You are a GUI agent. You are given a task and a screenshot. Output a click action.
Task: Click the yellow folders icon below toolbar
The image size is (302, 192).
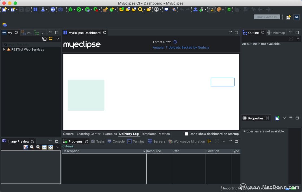[x=5, y=25]
